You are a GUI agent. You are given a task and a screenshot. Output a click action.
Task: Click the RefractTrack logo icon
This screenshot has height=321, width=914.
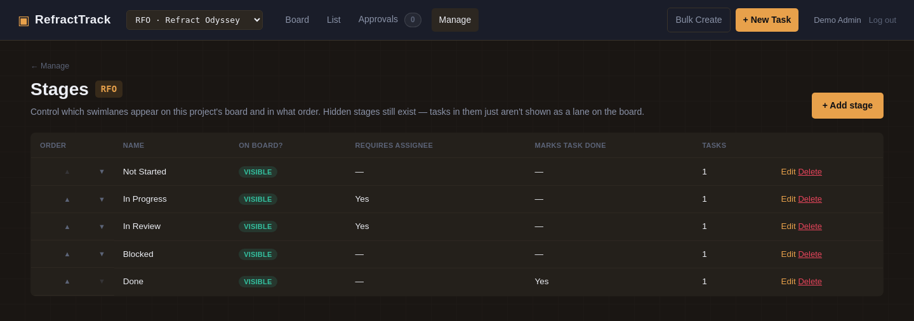pos(23,20)
